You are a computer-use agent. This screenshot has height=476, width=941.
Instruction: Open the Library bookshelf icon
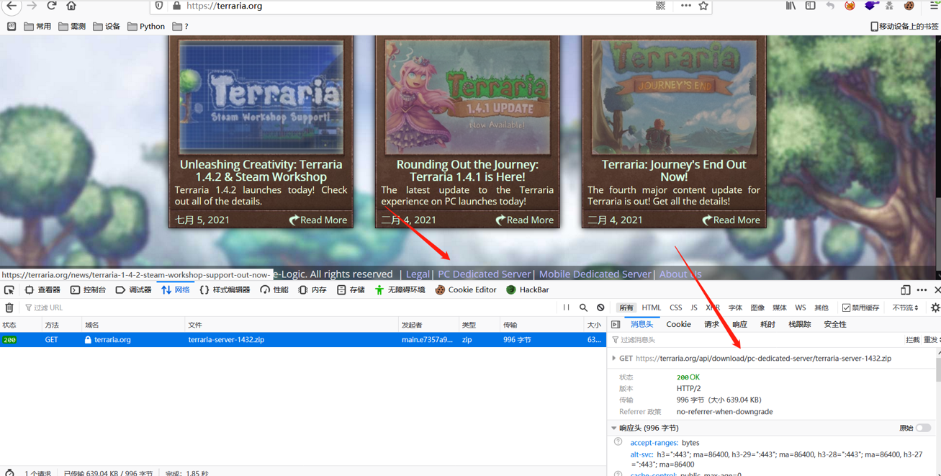[x=791, y=6]
